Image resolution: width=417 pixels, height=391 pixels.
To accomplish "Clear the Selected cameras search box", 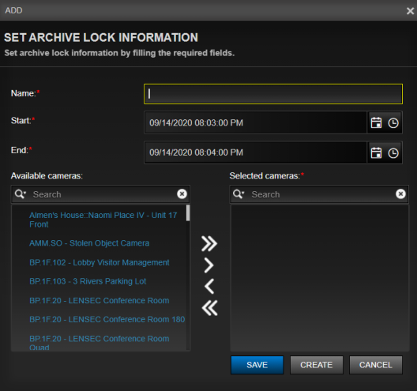I will 400,194.
